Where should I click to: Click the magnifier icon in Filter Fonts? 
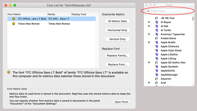coord(148,11)
